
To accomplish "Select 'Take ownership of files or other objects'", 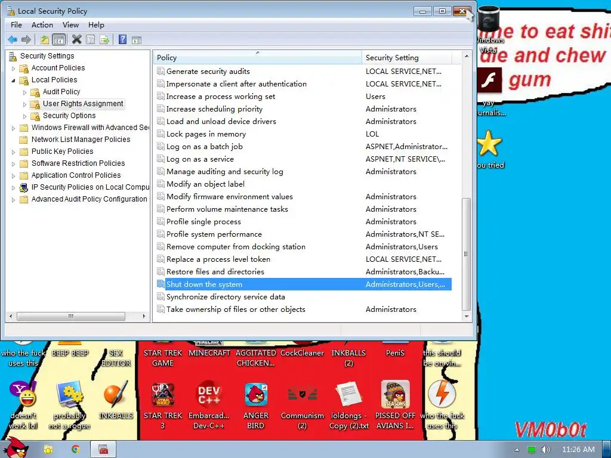I will pyautogui.click(x=236, y=310).
